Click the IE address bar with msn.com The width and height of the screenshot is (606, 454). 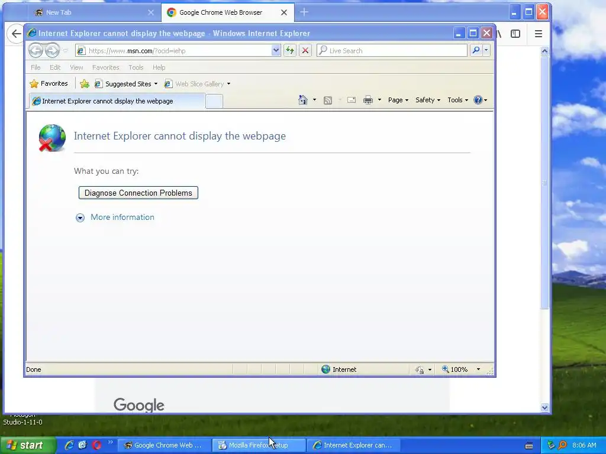click(174, 51)
